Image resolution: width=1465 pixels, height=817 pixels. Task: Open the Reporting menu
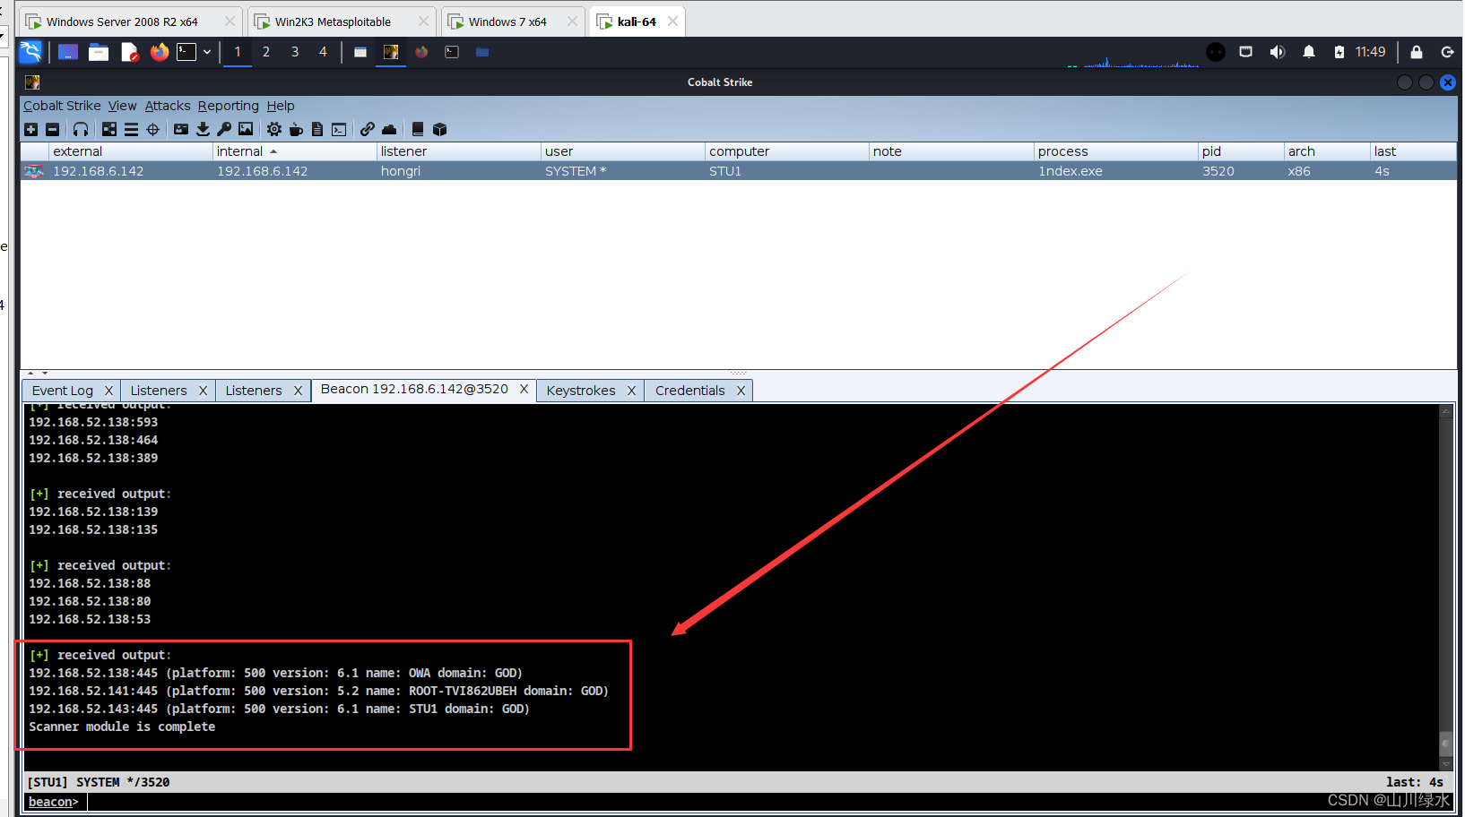click(229, 106)
